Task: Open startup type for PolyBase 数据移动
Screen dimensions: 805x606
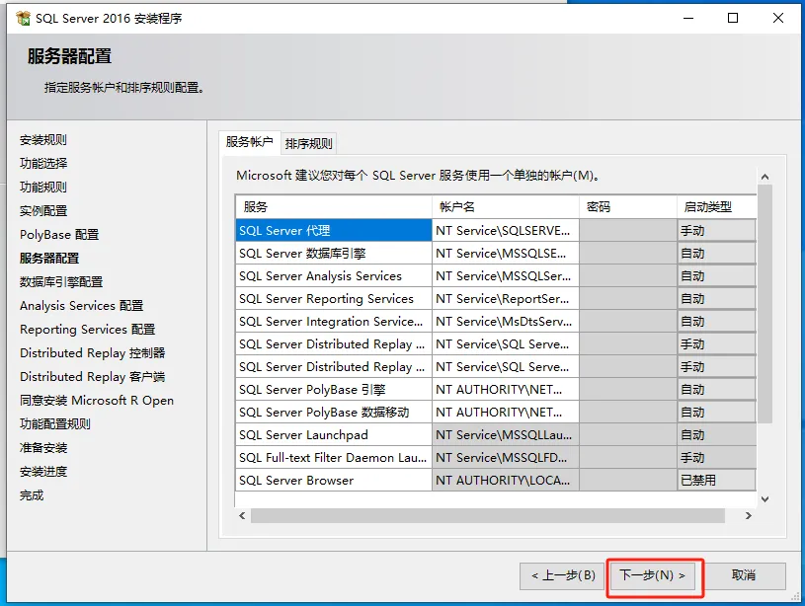Action: click(717, 412)
